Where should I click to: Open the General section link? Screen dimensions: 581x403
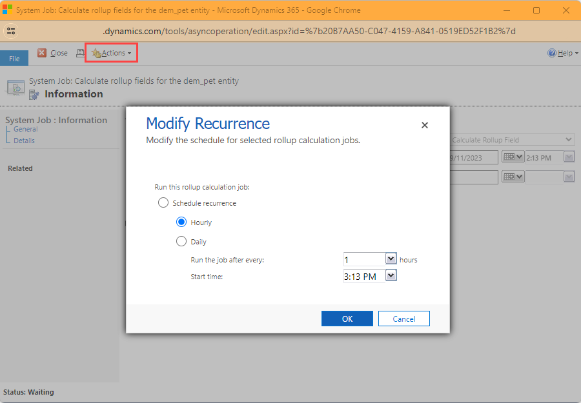(26, 129)
